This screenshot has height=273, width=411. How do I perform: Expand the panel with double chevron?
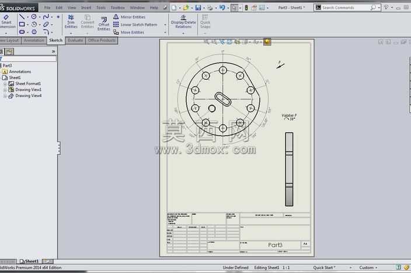(x=54, y=52)
